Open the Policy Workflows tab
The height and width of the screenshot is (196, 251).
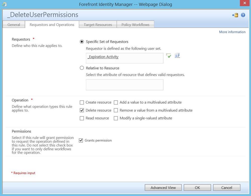[135, 25]
